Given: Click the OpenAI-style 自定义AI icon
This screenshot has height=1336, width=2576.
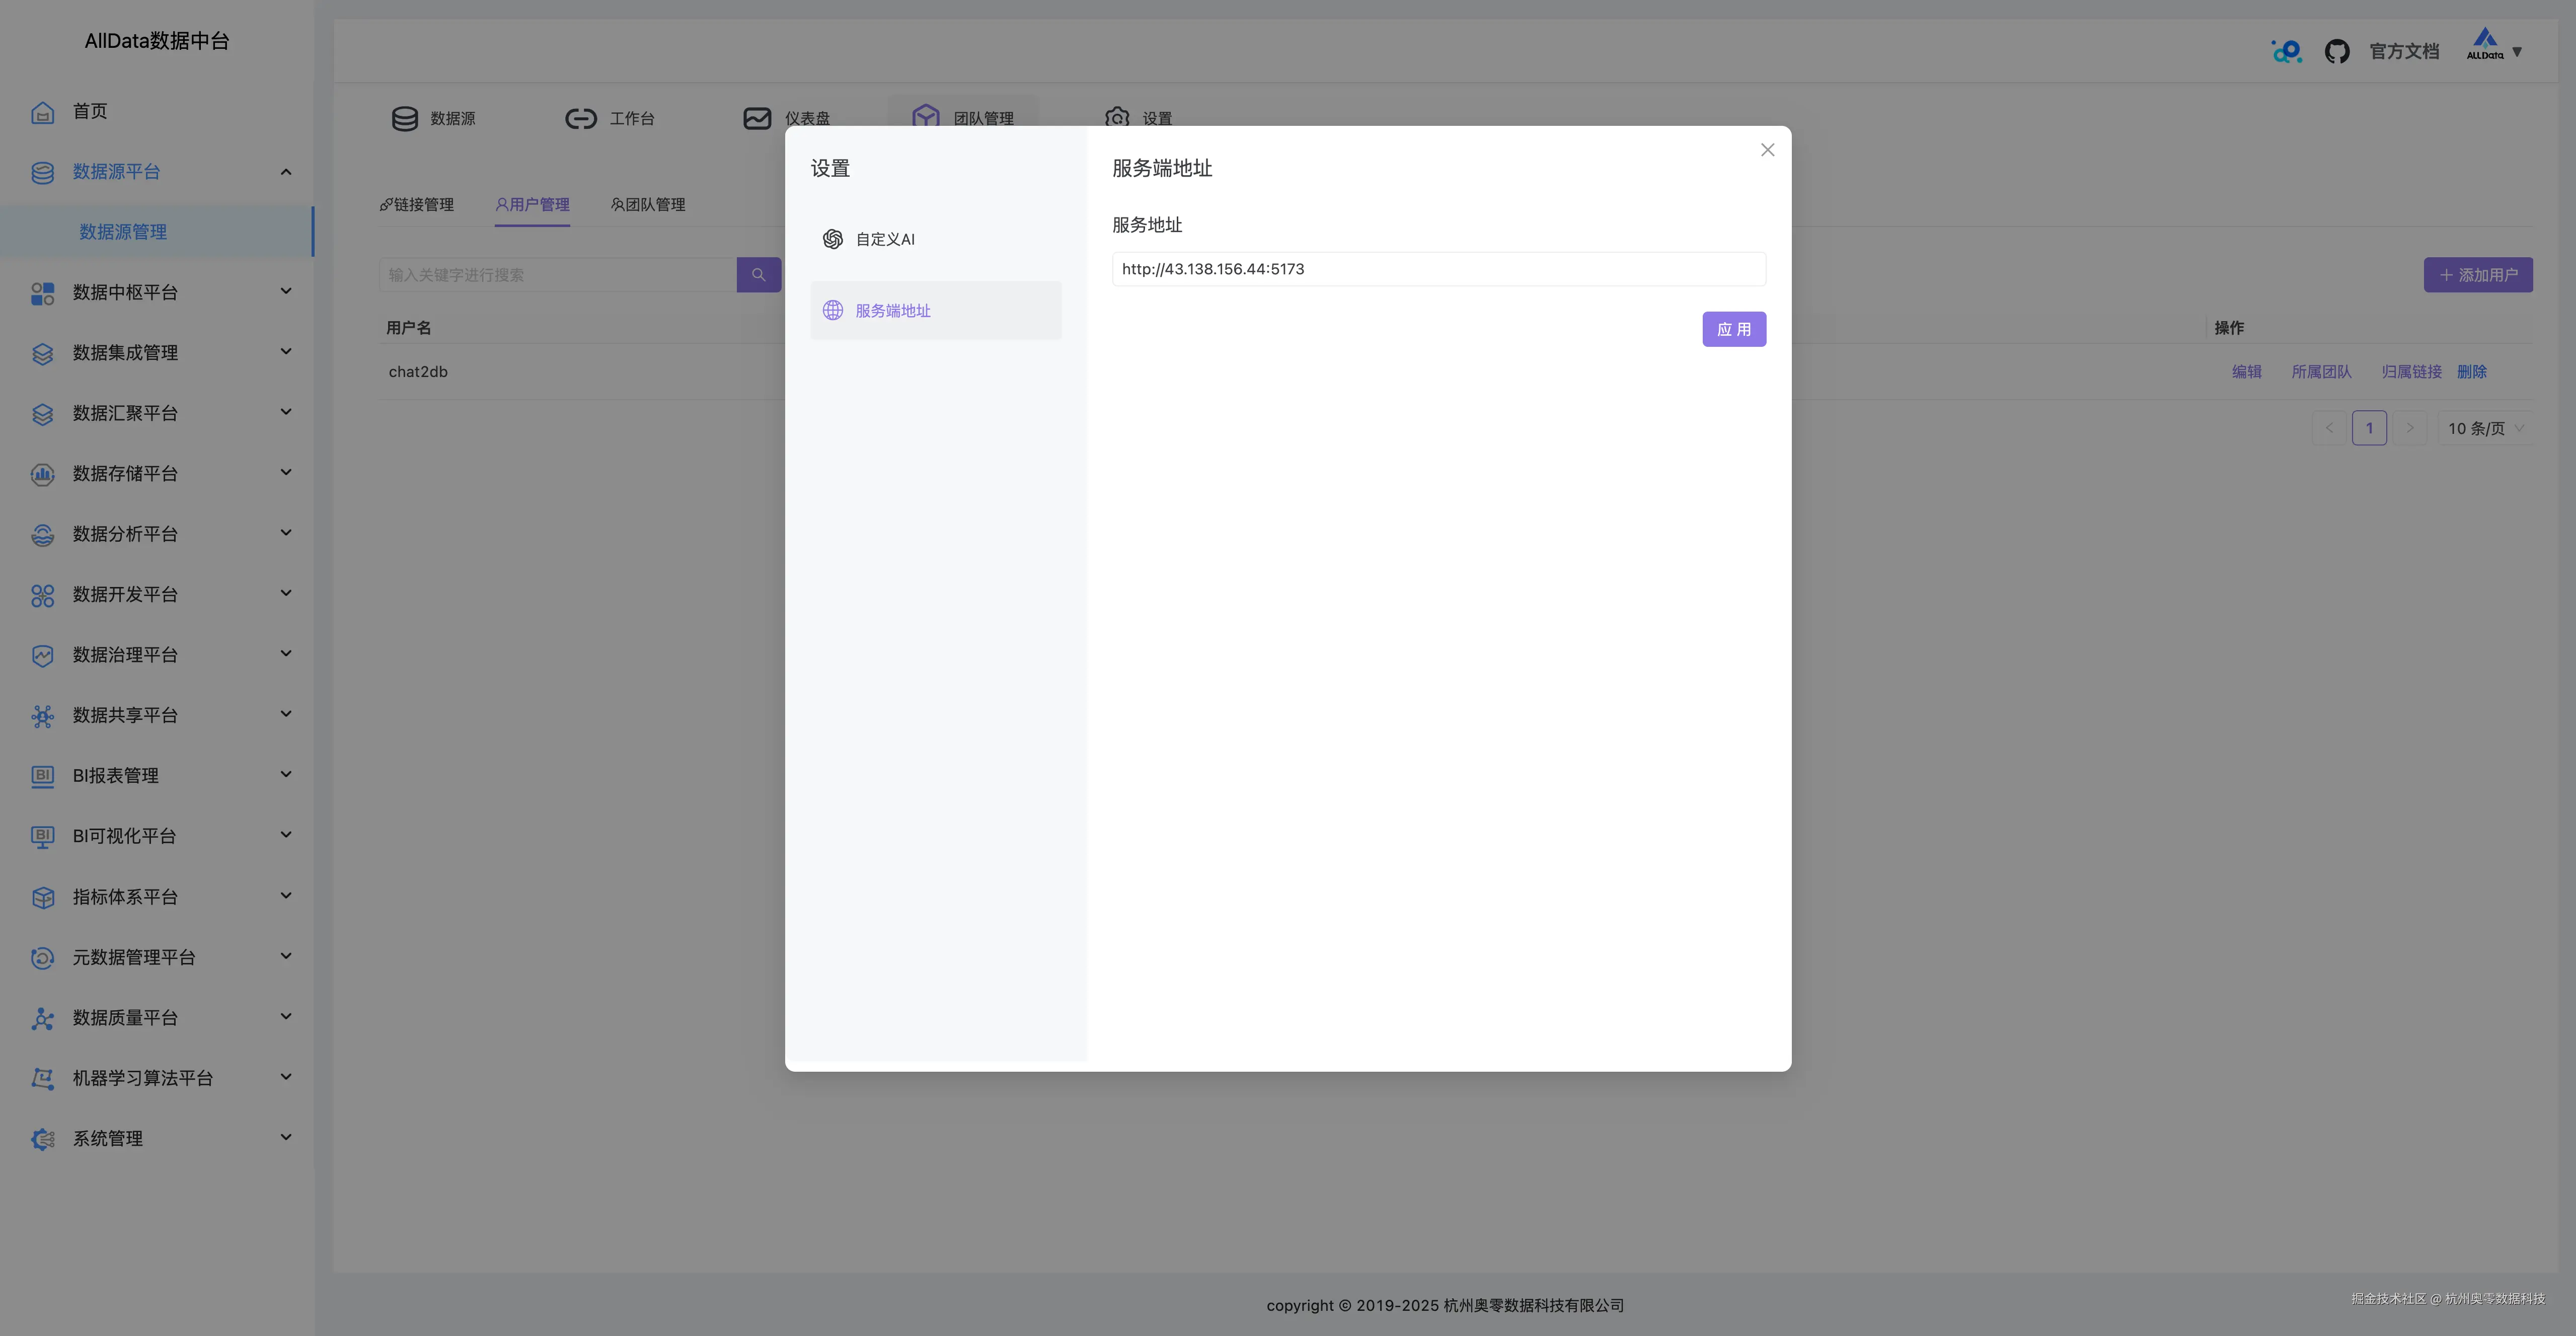Looking at the screenshot, I should [x=832, y=239].
